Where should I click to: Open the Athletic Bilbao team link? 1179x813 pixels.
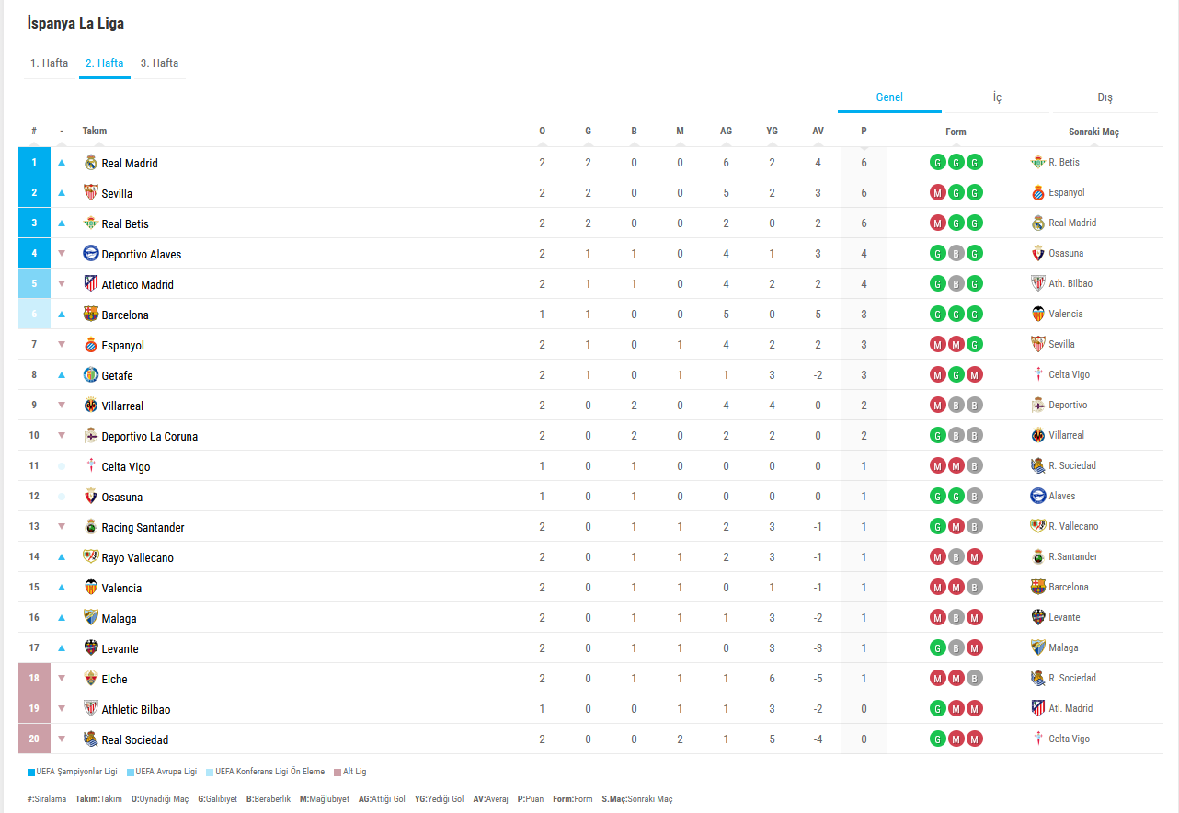point(136,710)
